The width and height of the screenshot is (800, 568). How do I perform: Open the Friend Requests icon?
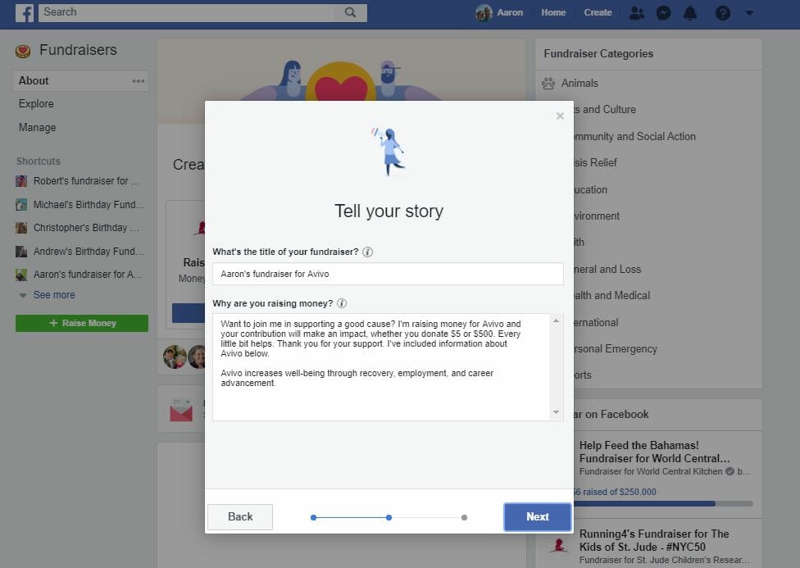[x=637, y=12]
